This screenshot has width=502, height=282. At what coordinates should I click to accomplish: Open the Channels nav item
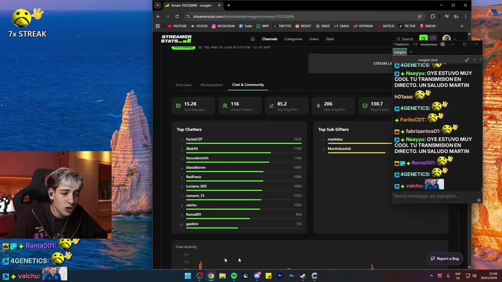click(269, 39)
